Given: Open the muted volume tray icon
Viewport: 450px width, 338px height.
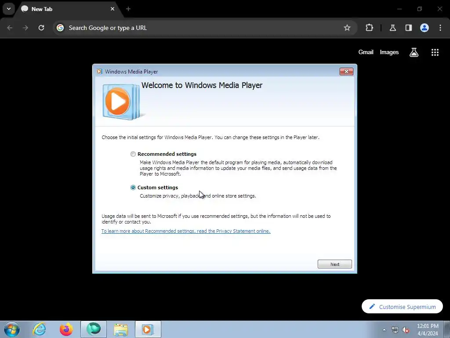Looking at the screenshot, I should [x=406, y=330].
